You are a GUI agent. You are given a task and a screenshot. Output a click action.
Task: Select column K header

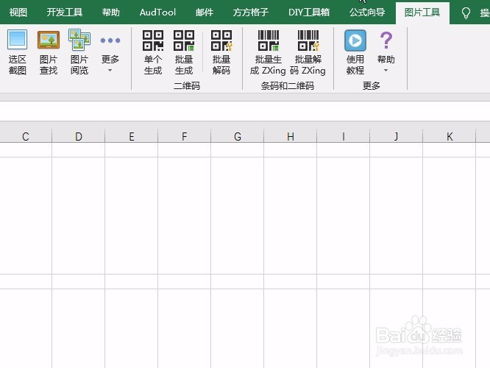[x=450, y=136]
